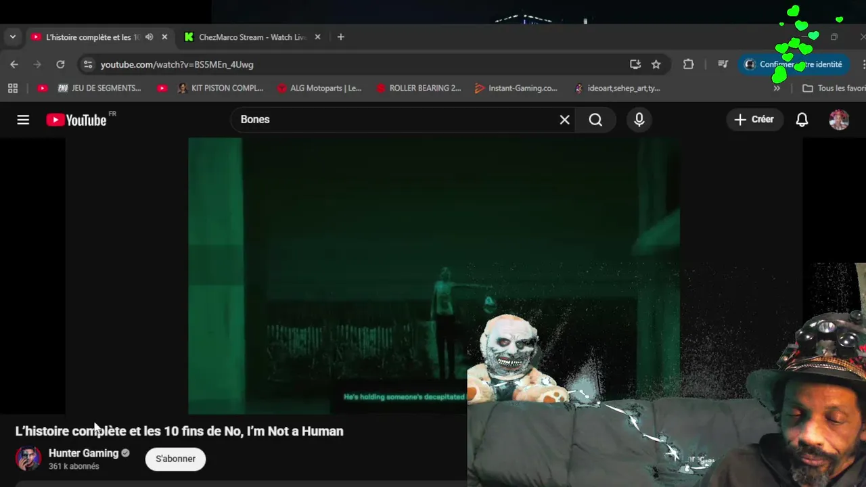Open the browser extensions puzzle icon
This screenshot has width=866, height=487.
688,64
